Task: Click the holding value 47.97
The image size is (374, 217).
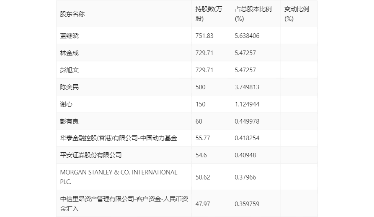Action: [x=203, y=204]
